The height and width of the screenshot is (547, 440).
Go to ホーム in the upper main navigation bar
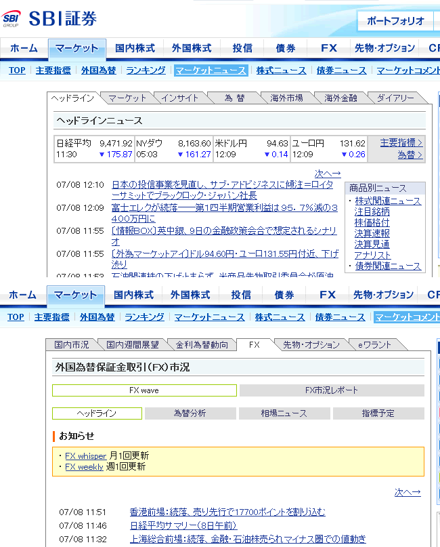tap(24, 48)
